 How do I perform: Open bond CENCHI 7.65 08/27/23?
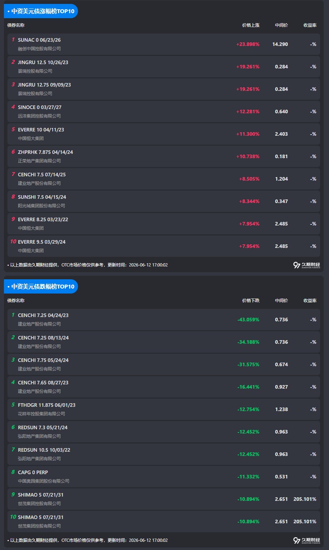tap(43, 383)
